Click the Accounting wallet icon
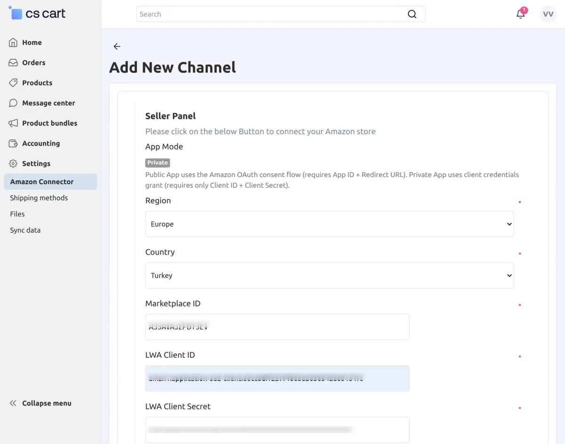Image resolution: width=565 pixels, height=444 pixels. (13, 144)
